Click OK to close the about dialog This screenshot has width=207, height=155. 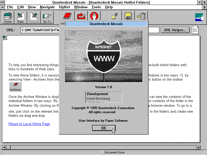tap(104, 128)
